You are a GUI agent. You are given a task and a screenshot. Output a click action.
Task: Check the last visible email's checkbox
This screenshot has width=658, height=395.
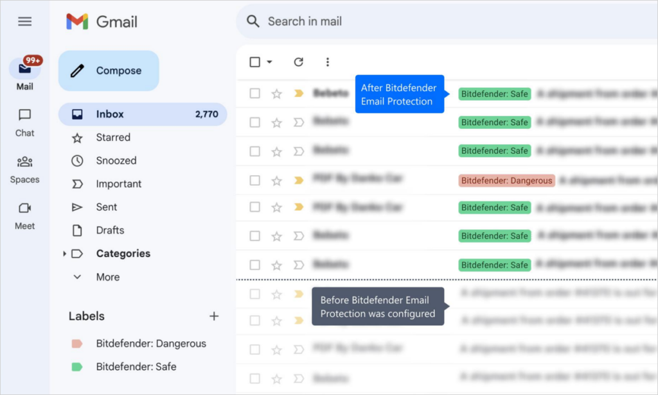click(254, 379)
